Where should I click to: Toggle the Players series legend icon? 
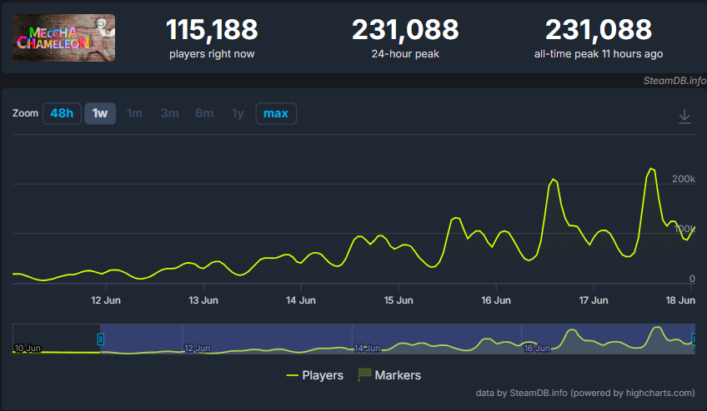pyautogui.click(x=292, y=375)
